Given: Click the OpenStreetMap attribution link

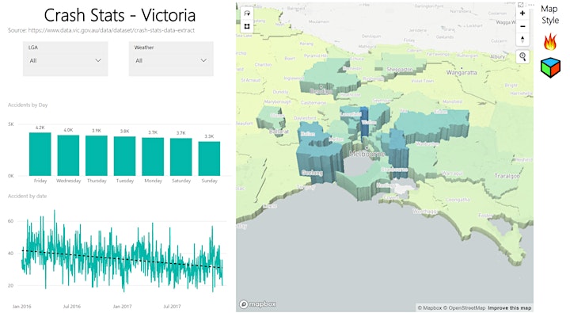Looking at the screenshot, I should coord(467,308).
